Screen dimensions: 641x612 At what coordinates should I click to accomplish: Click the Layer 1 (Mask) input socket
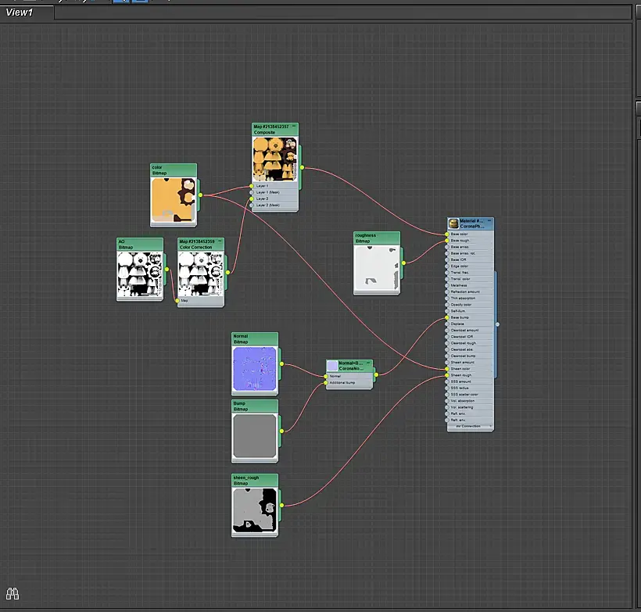[252, 192]
